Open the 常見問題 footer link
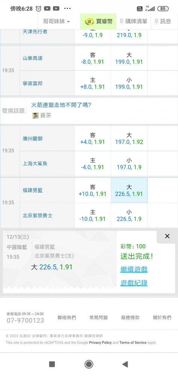This screenshot has height=376, width=178. (99, 317)
